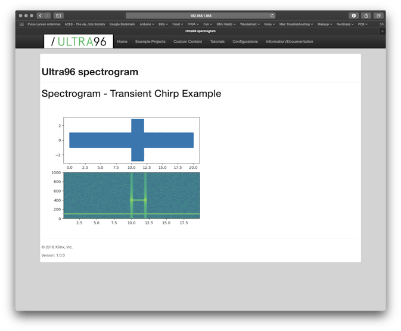Image resolution: width=401 pixels, height=331 pixels.
Task: Expand the Makeup bookmarks folder
Action: (325, 24)
